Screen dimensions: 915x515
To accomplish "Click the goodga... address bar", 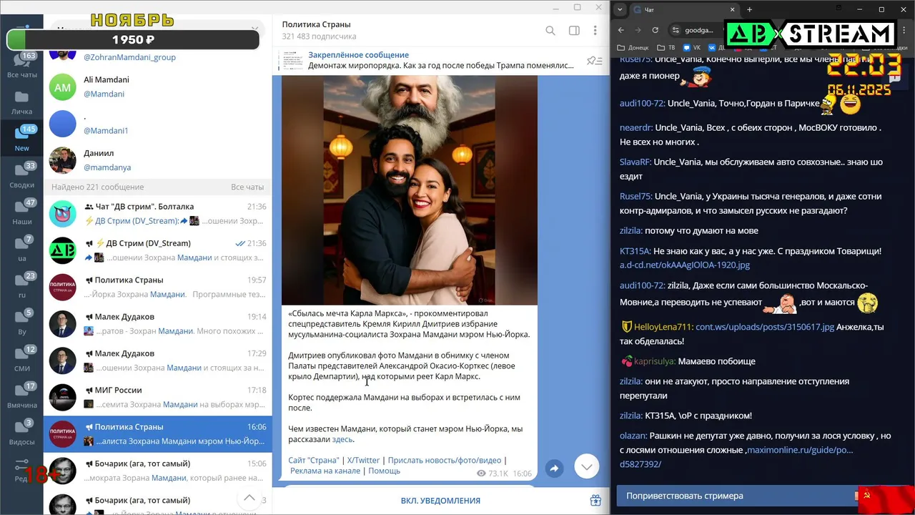I will tap(699, 30).
